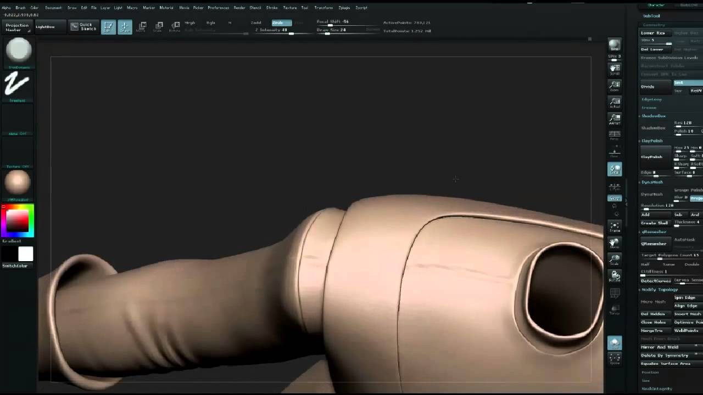
Task: Open the Preferences menu
Action: pyautogui.click(x=219, y=8)
